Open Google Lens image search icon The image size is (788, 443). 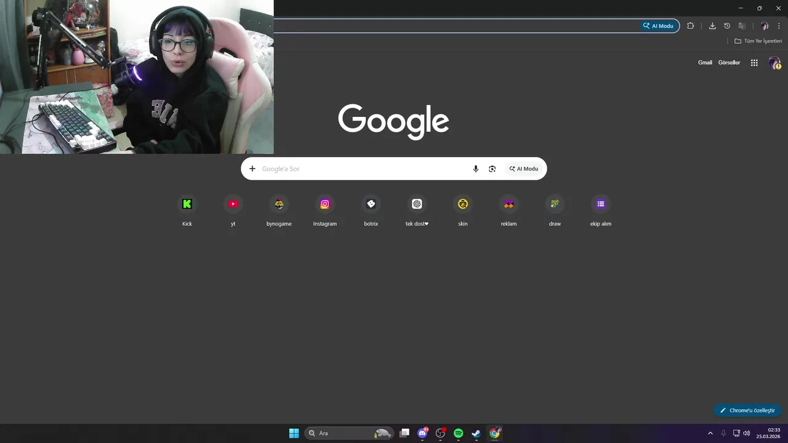coord(492,169)
